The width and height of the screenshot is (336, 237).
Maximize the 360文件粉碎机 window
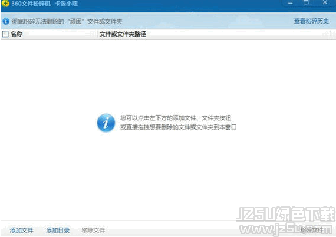coord(306,2)
